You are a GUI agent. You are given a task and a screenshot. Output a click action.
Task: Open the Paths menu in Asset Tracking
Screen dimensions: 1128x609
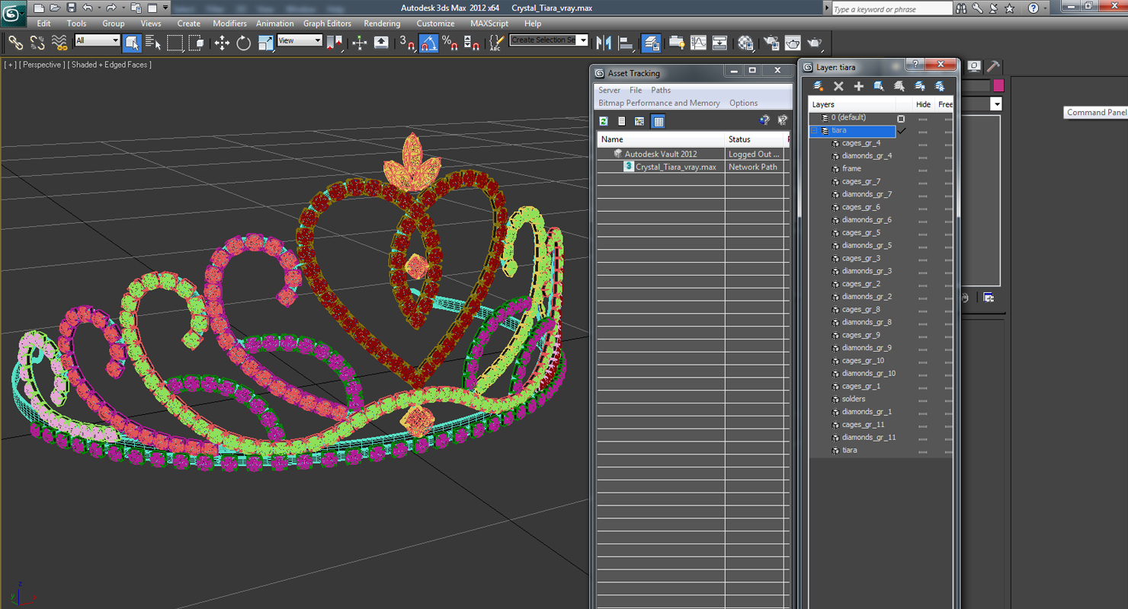[x=661, y=90]
